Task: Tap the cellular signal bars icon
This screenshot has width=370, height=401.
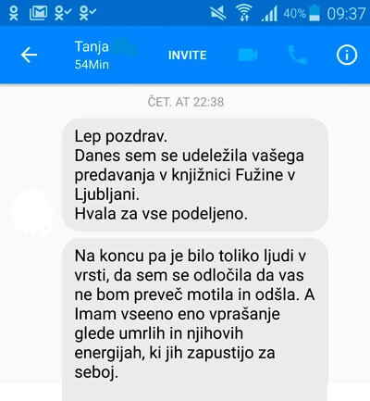Action: (269, 14)
